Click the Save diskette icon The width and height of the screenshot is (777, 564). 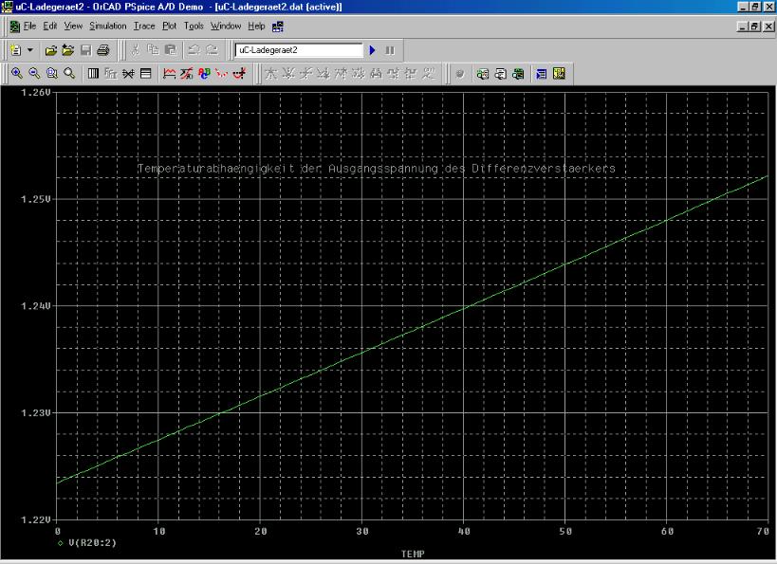pyautogui.click(x=85, y=50)
